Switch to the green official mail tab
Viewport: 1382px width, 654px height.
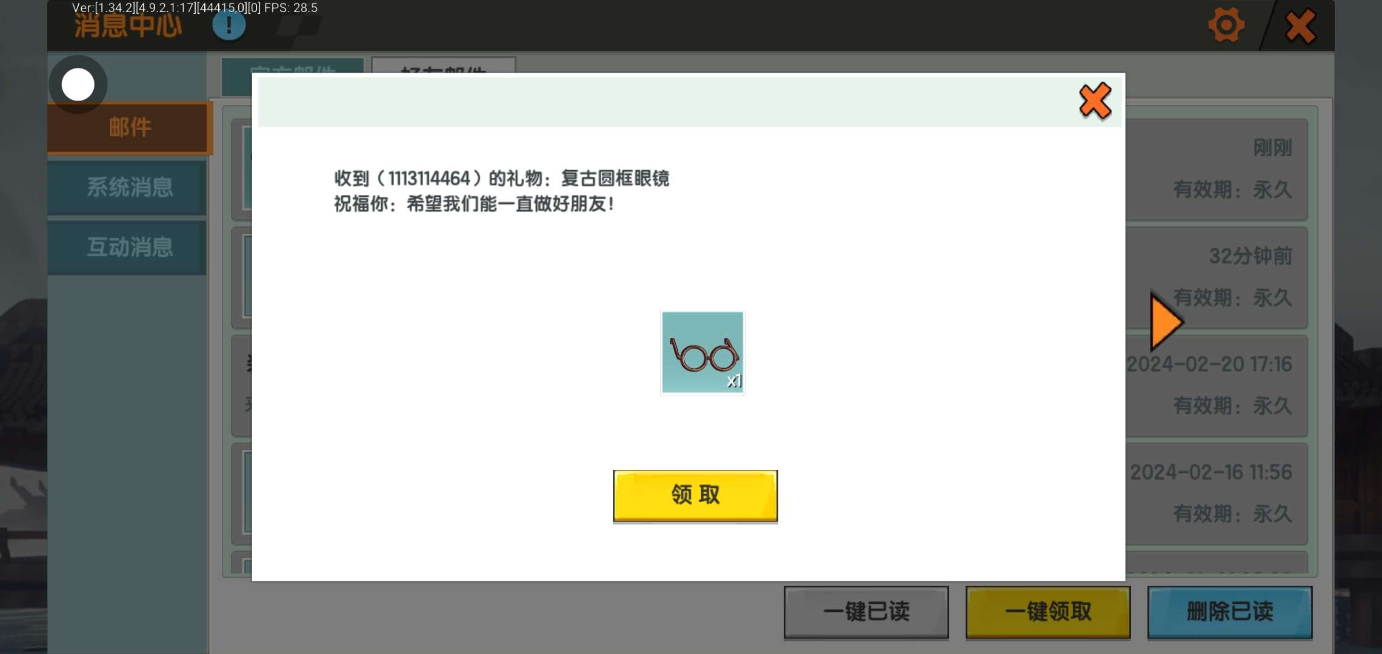point(293,65)
